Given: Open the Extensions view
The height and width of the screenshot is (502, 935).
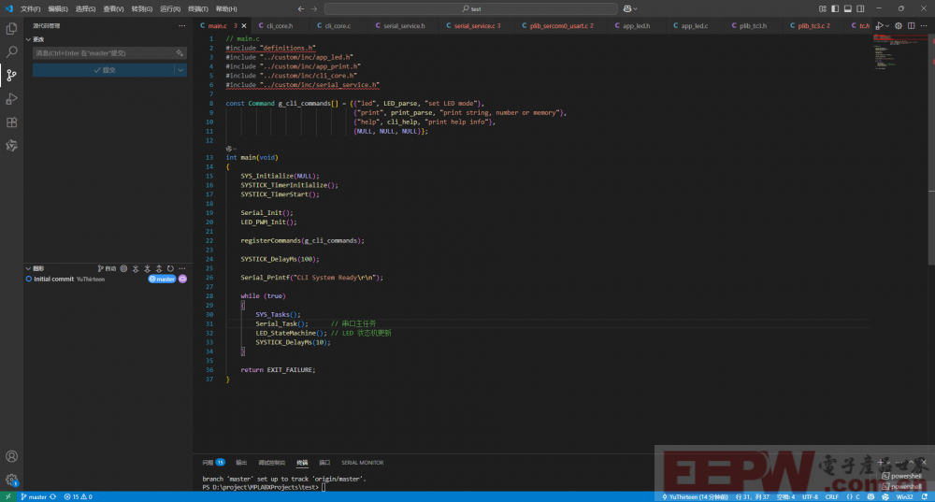Looking at the screenshot, I should coord(11,122).
